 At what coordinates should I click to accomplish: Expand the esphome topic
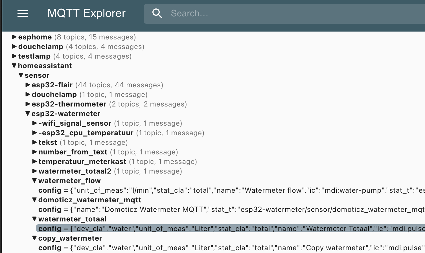[x=14, y=37]
